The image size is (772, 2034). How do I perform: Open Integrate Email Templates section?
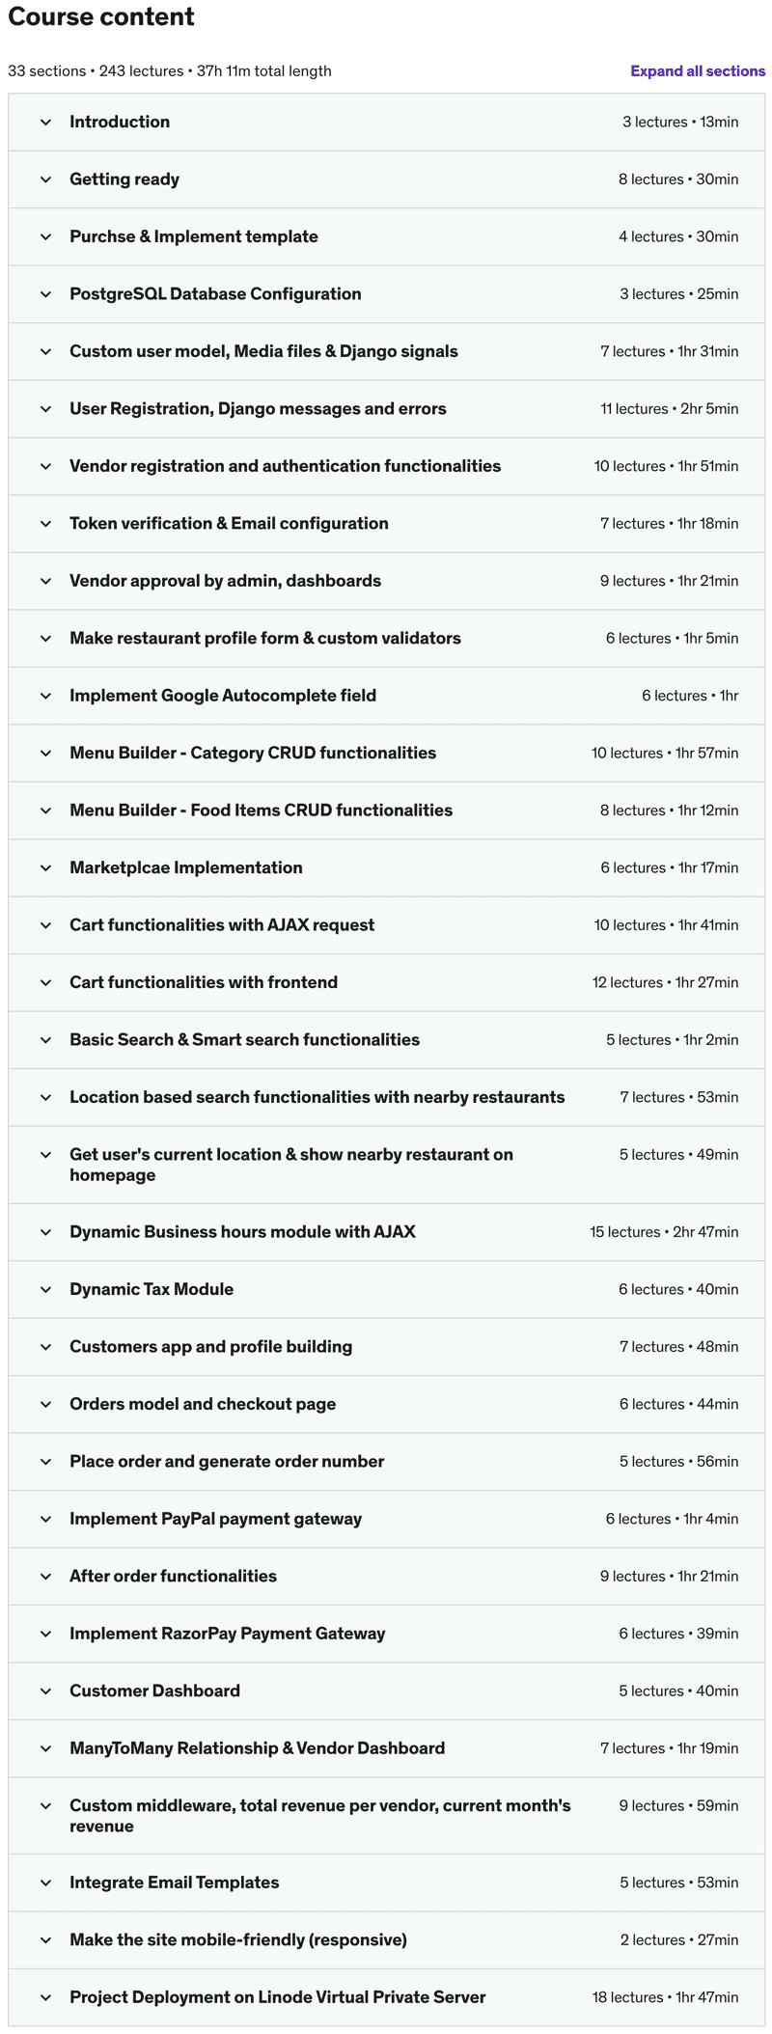click(x=174, y=1883)
